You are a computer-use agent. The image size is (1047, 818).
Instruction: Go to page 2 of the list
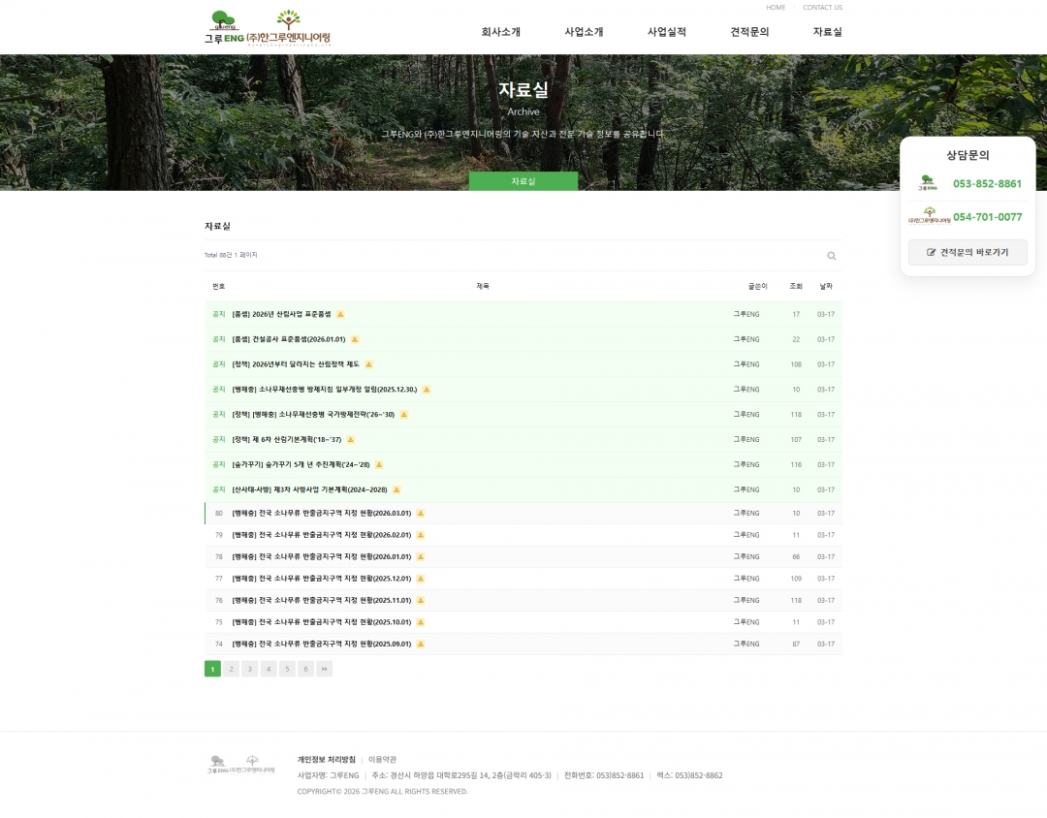pyautogui.click(x=231, y=669)
